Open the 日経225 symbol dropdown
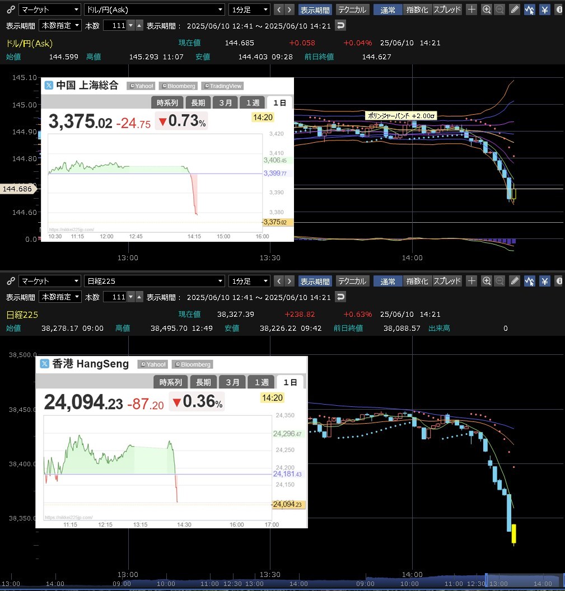This screenshot has height=591, width=565. click(x=154, y=281)
